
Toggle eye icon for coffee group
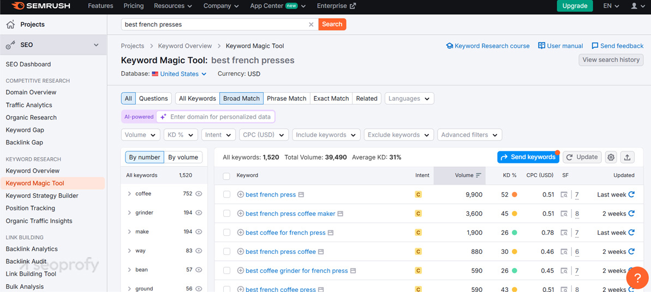[199, 194]
